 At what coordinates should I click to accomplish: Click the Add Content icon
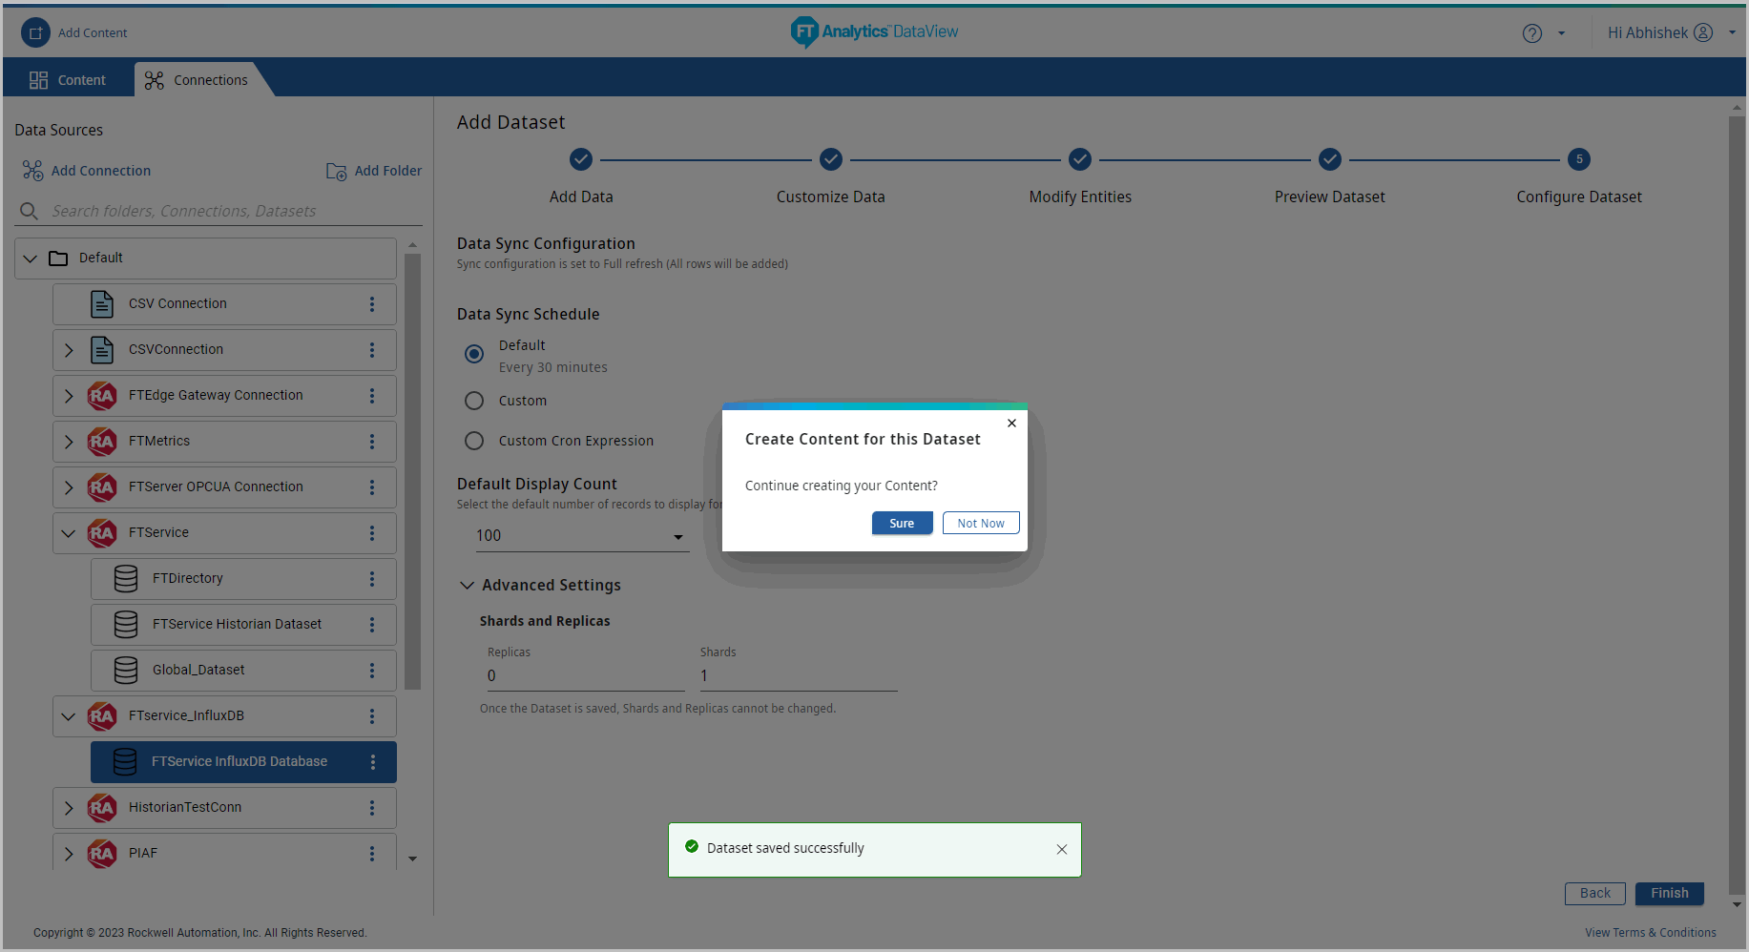[35, 32]
